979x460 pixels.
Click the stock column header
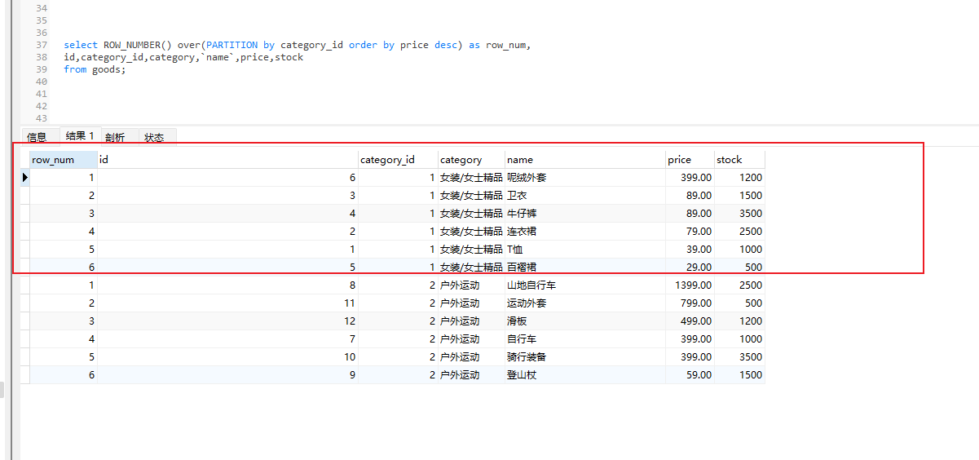click(739, 160)
